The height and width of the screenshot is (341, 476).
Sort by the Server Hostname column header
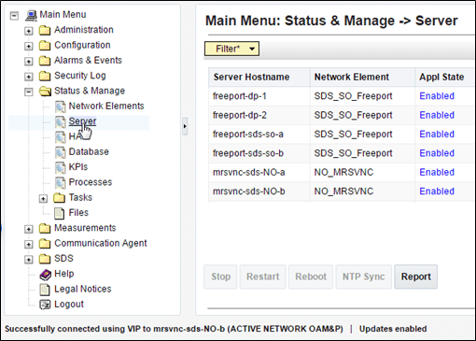pos(259,78)
